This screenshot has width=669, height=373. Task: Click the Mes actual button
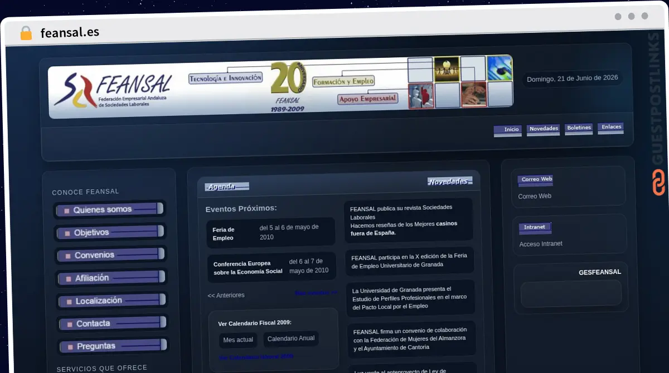click(238, 340)
